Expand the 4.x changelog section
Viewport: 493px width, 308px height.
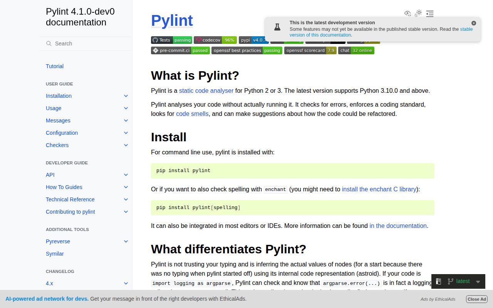pyautogui.click(x=126, y=283)
